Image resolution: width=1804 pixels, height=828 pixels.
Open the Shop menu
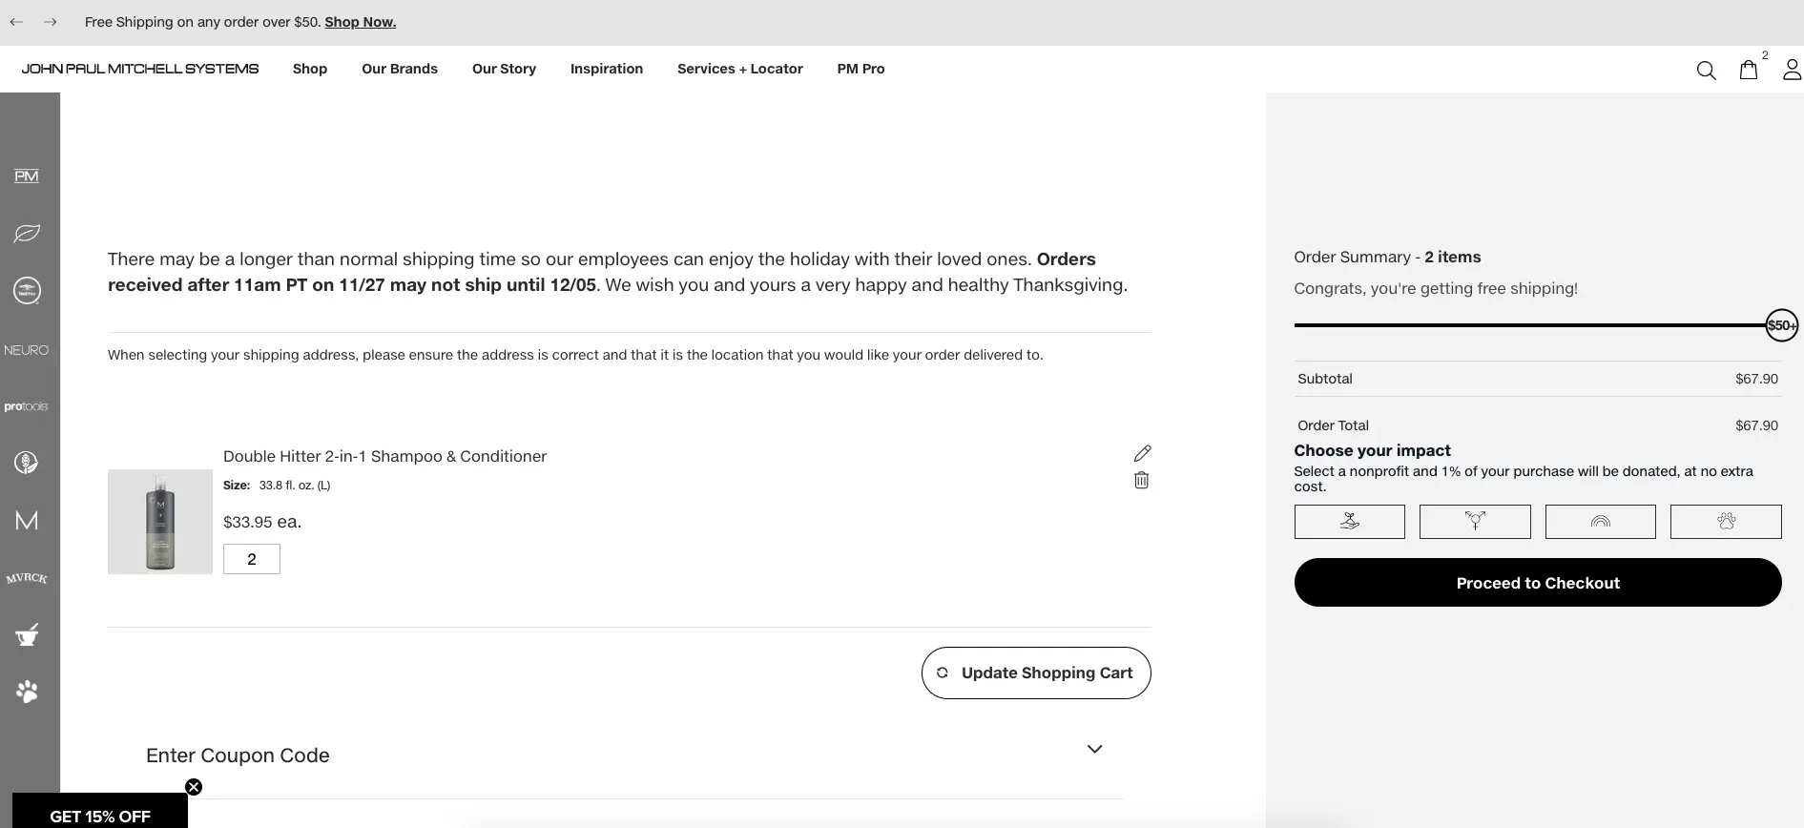(x=310, y=69)
